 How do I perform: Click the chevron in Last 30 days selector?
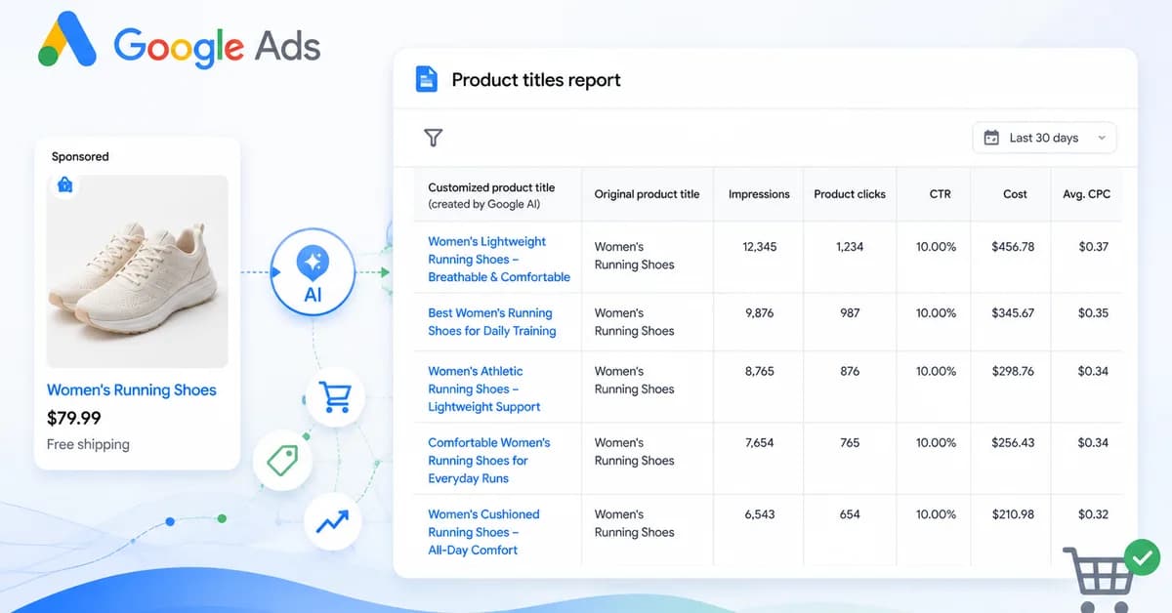[1102, 138]
